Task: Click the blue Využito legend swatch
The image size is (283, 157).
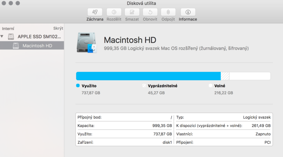Action: coord(78,86)
